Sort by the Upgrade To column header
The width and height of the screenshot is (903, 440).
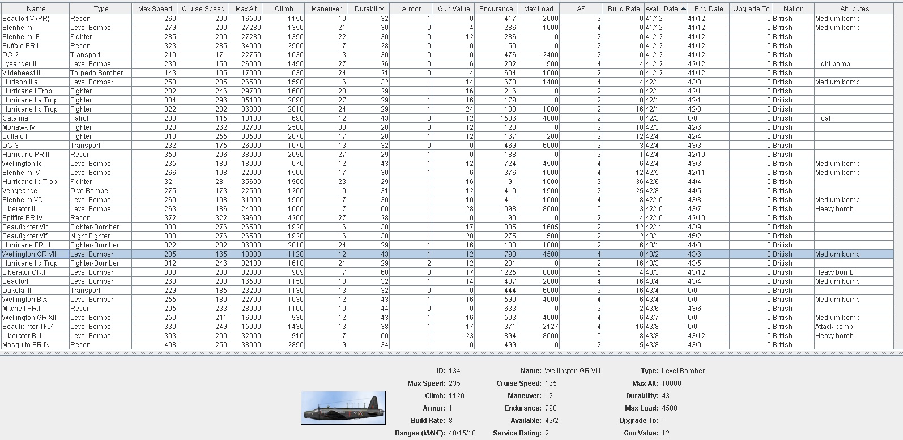click(x=751, y=8)
